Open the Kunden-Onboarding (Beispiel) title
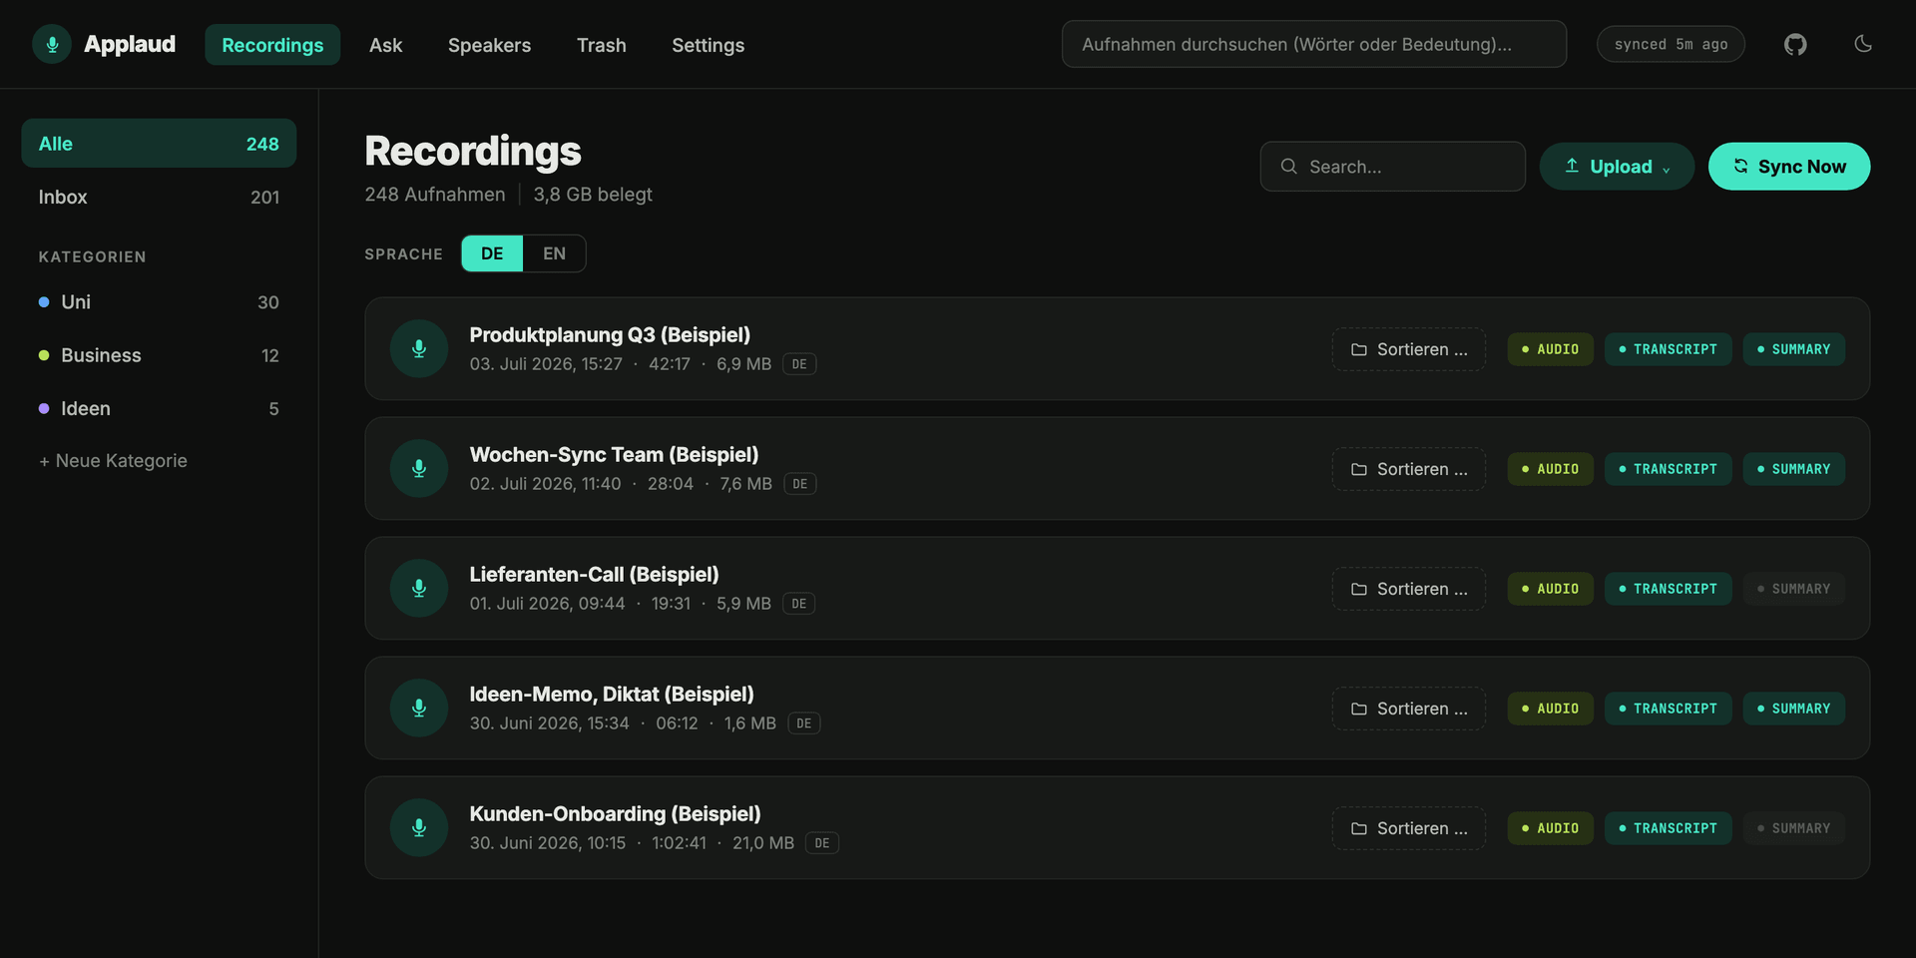 click(x=615, y=814)
